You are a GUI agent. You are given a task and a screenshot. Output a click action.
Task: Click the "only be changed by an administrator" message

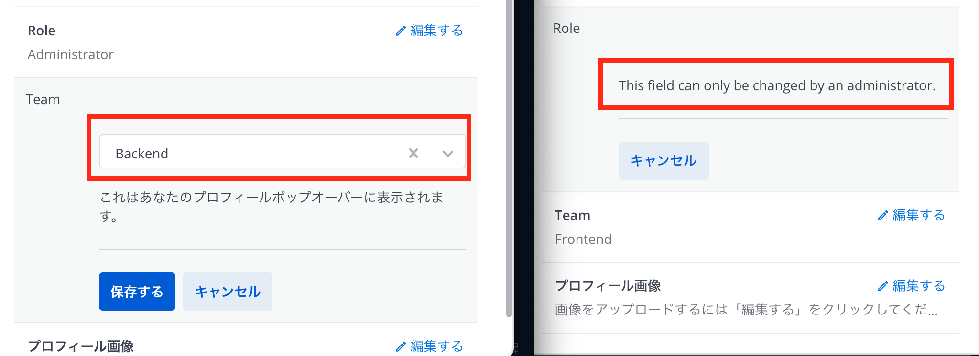pyautogui.click(x=777, y=85)
